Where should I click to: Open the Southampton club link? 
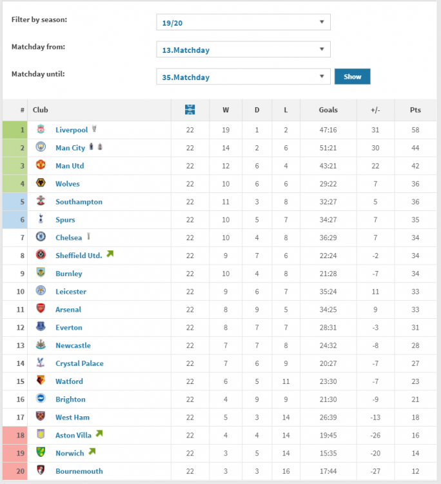[x=79, y=202]
